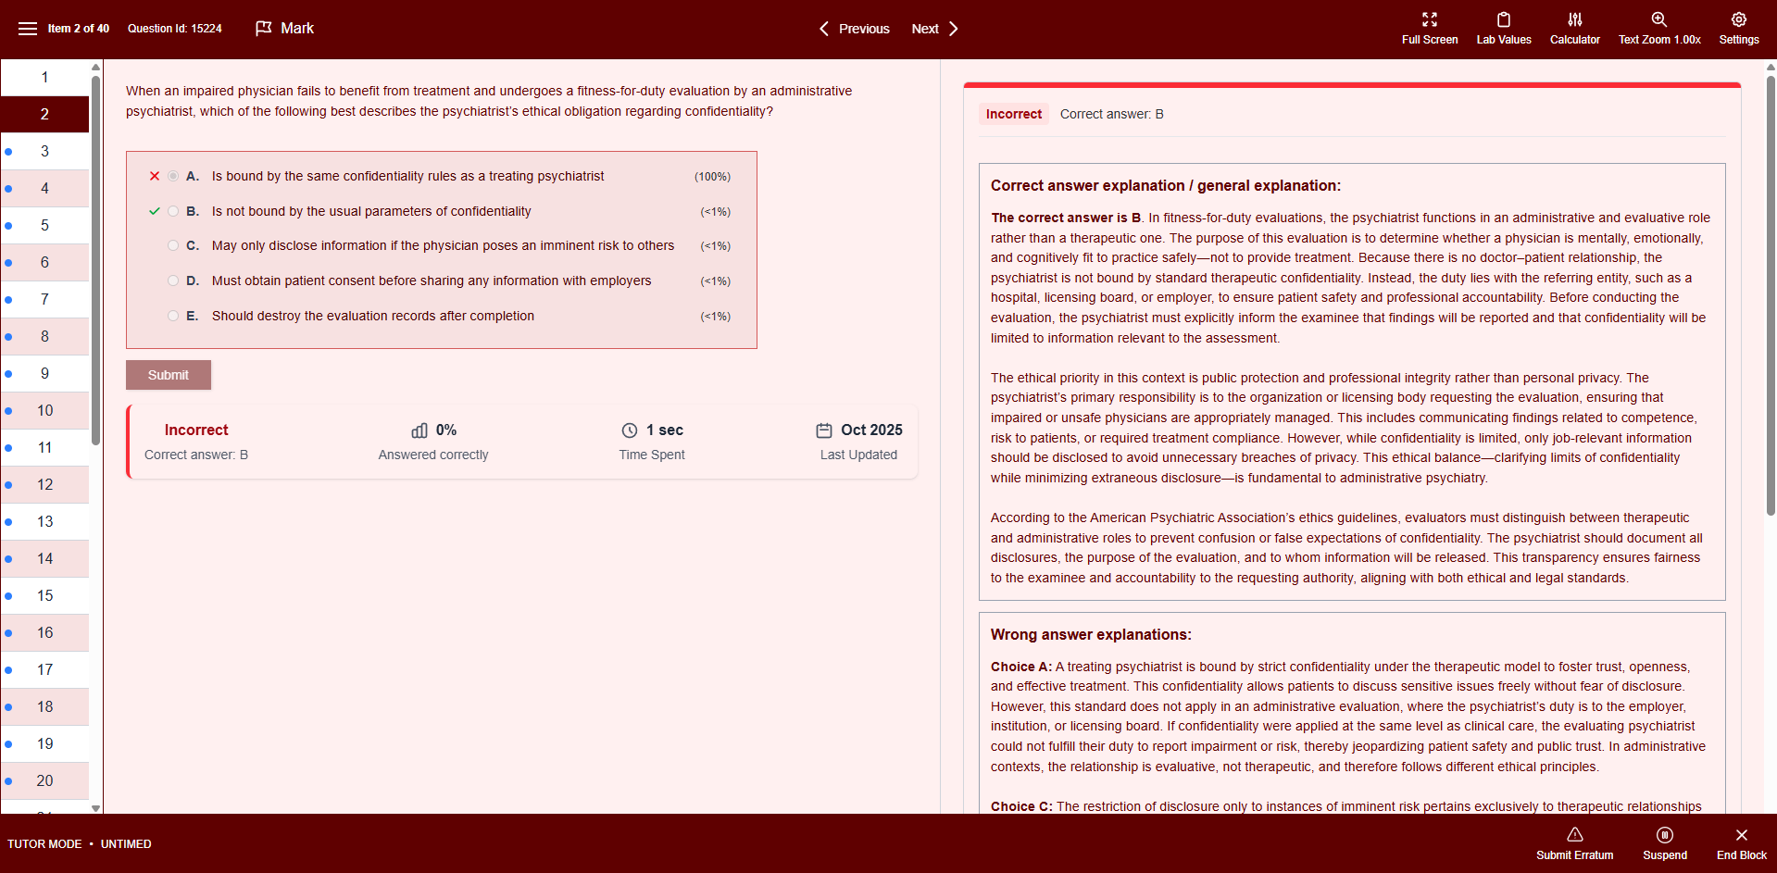The height and width of the screenshot is (873, 1777).
Task: Select radio button for answer A
Action: point(173,176)
